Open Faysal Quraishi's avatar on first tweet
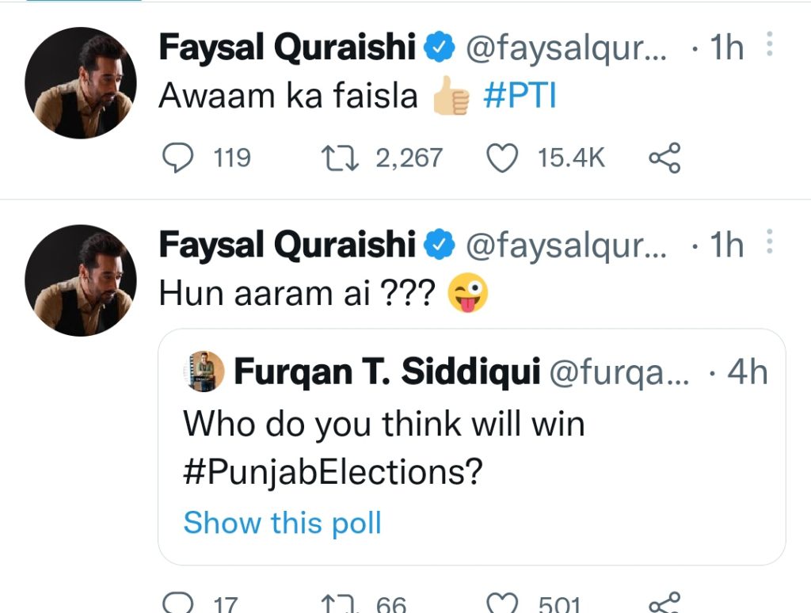 point(81,83)
